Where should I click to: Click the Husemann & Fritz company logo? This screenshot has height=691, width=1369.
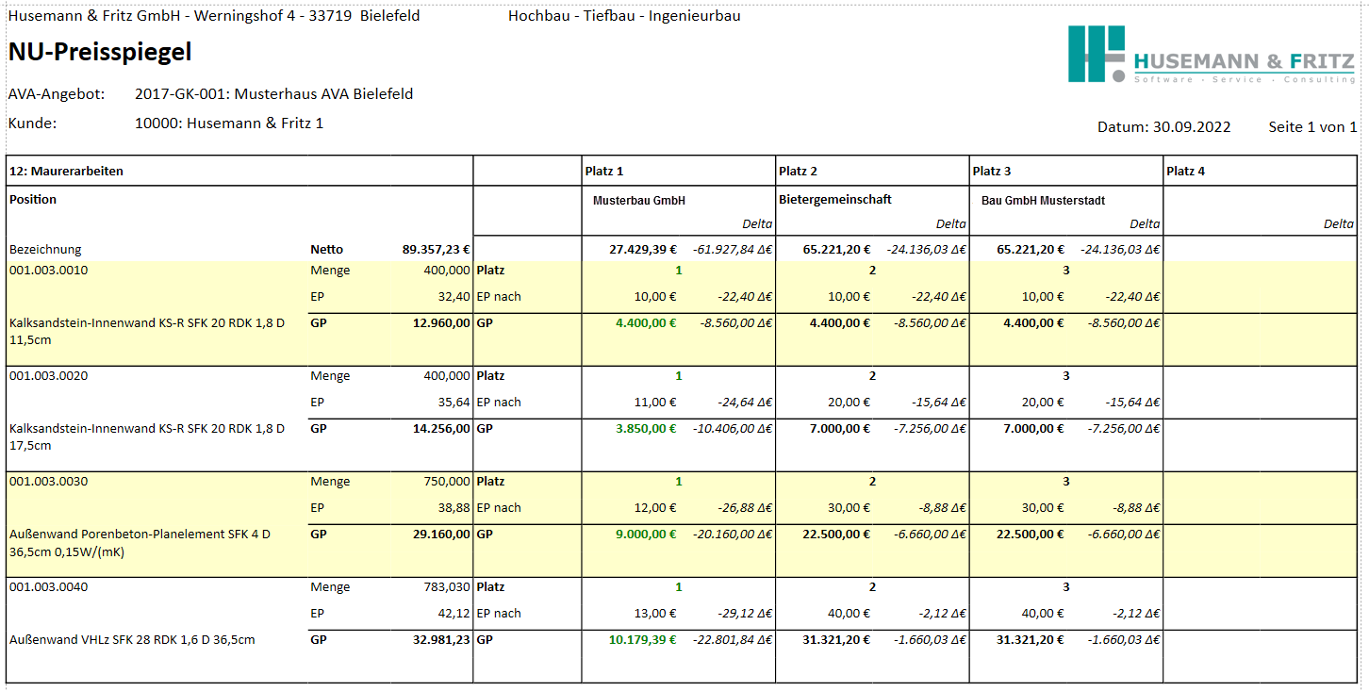1211,54
